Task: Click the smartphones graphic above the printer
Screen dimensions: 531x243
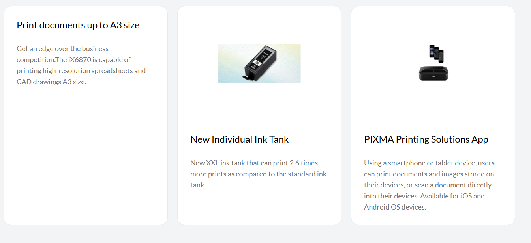Action: [436, 53]
